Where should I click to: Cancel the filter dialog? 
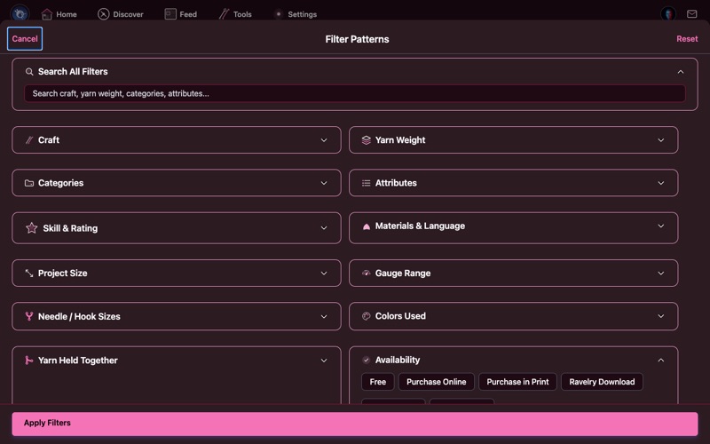[25, 38]
